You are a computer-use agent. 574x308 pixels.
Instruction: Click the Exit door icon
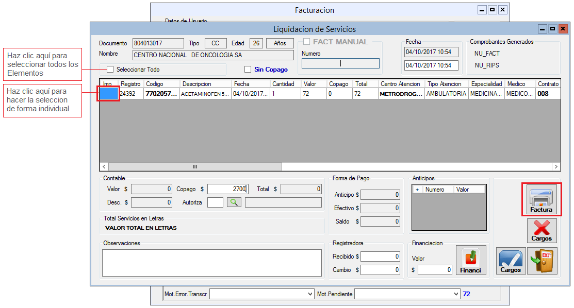point(543,261)
